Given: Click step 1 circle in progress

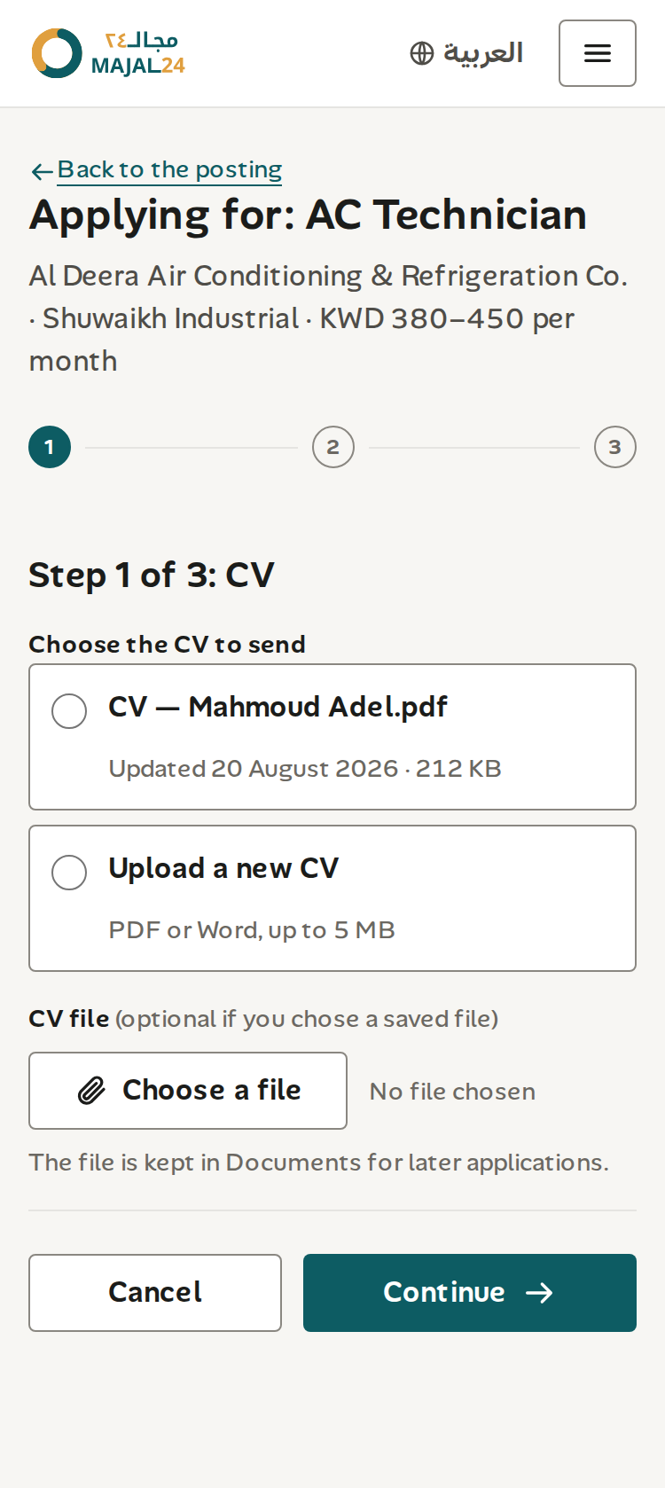Looking at the screenshot, I should (x=50, y=447).
